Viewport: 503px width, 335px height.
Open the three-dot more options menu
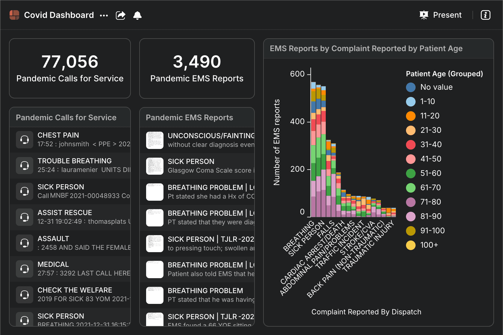point(104,15)
